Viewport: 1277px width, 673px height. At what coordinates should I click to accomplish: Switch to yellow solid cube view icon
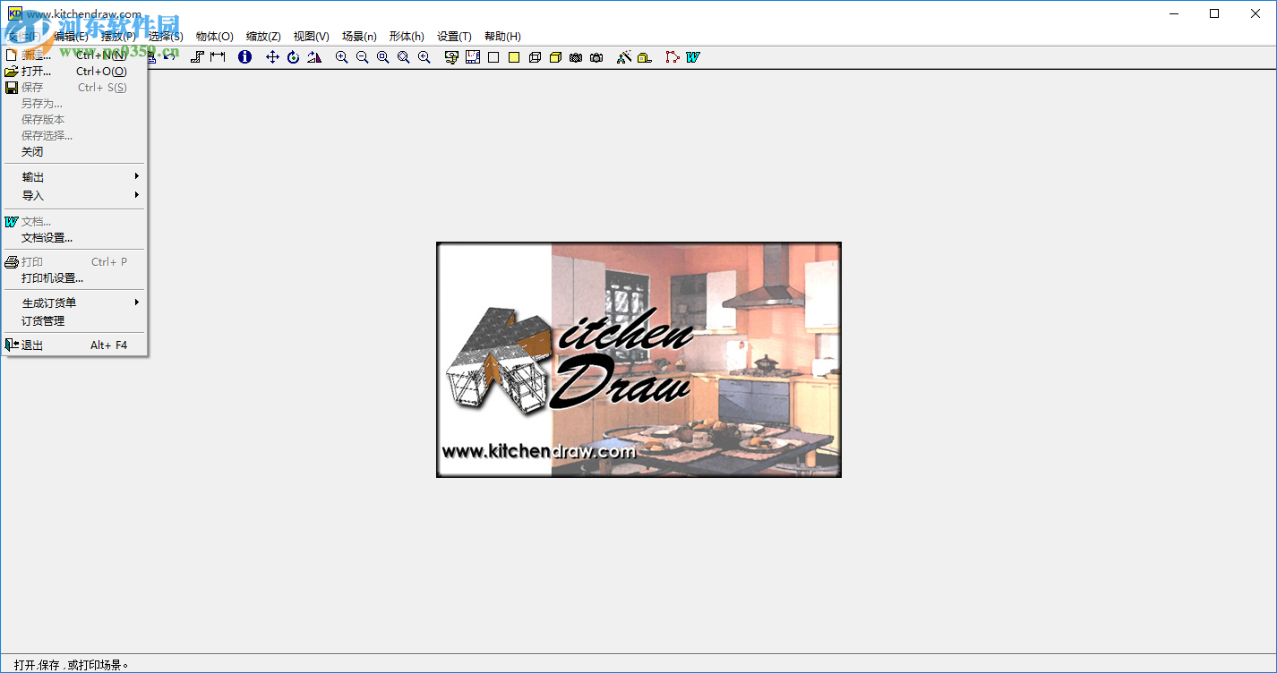[x=555, y=57]
